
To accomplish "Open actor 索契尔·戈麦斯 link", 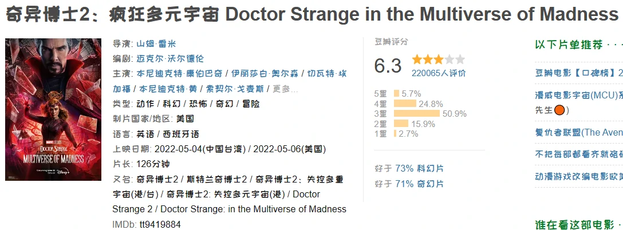I will coord(236,89).
